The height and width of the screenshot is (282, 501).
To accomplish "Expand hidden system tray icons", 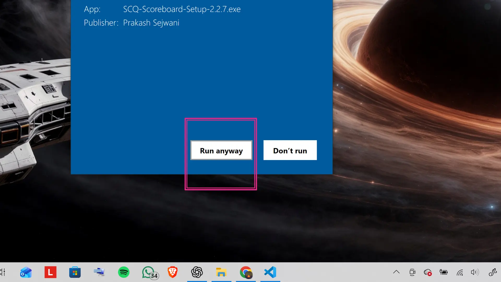I will tap(396, 272).
